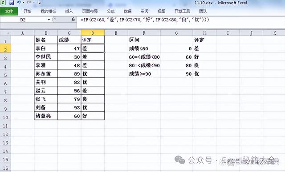The image size is (285, 172).
Task: Select column B header
Action: coord(46,33)
